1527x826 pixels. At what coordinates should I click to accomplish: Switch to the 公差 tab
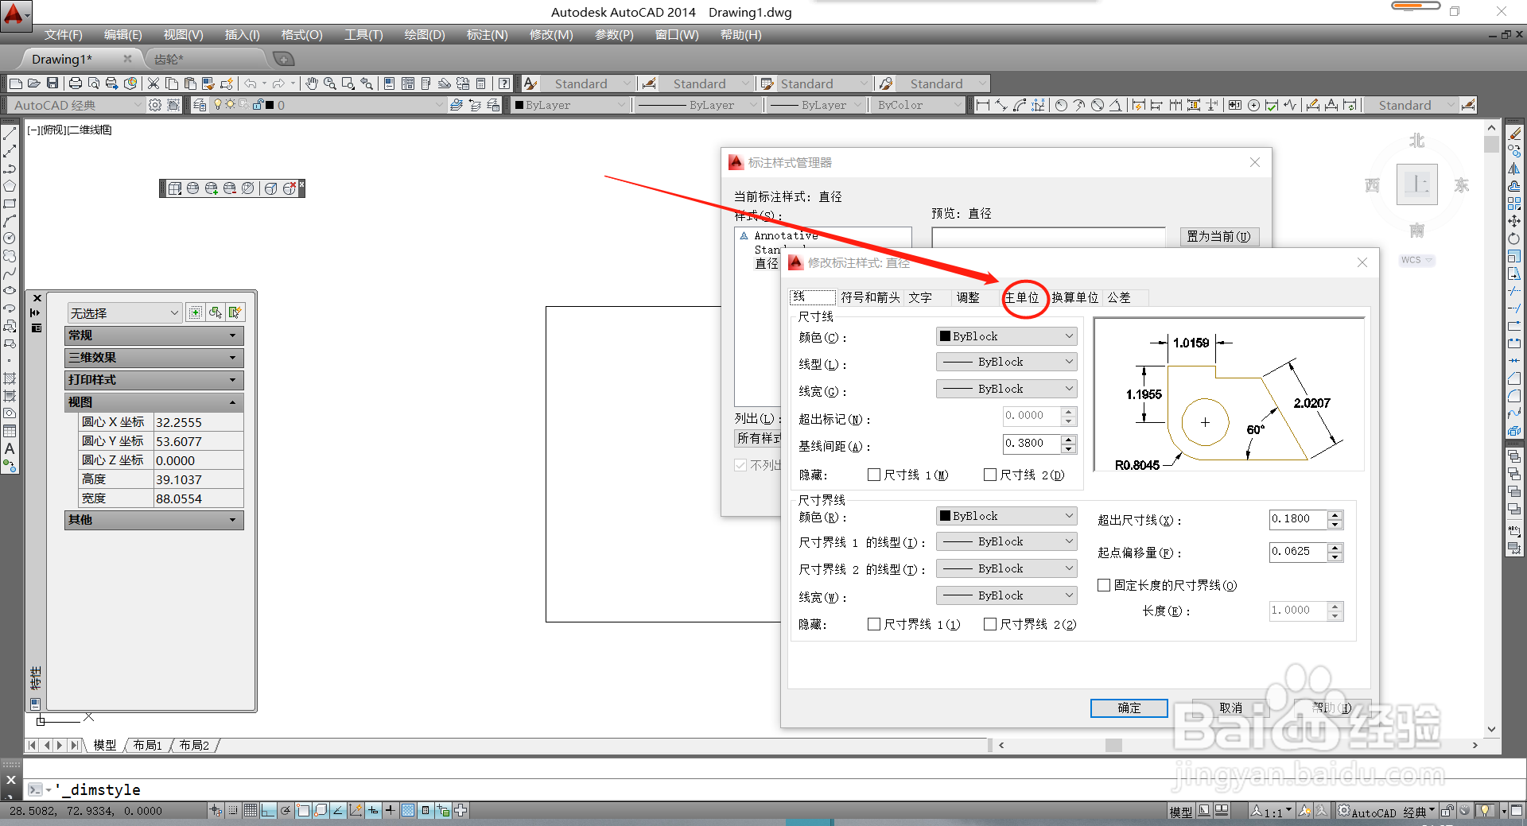pyautogui.click(x=1119, y=297)
